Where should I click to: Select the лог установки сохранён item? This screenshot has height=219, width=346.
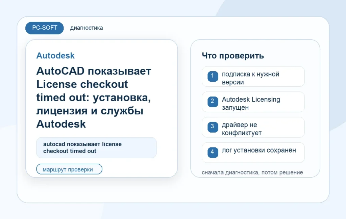253,153
